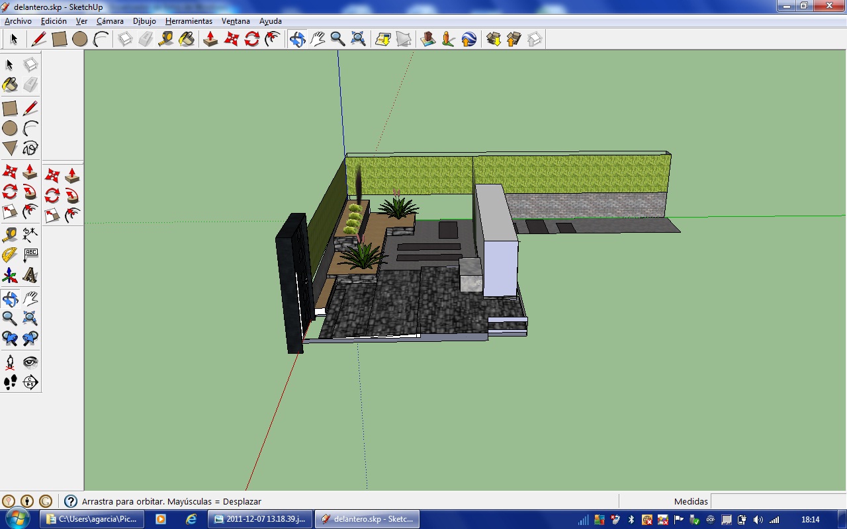Select the Arc tool in the top toolbar
The height and width of the screenshot is (529, 847).
[x=101, y=39]
